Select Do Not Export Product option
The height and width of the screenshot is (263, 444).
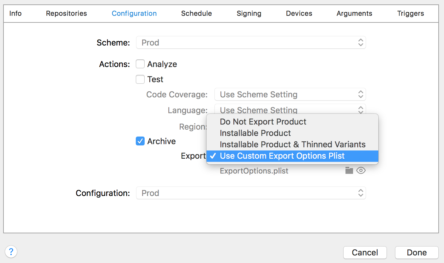click(x=263, y=122)
